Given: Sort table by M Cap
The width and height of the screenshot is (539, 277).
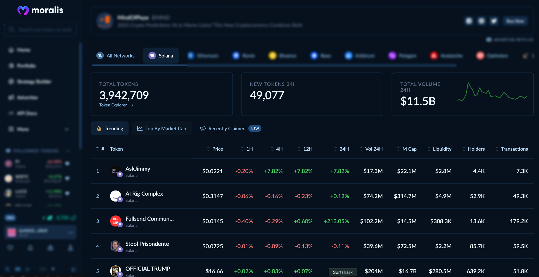Looking at the screenshot, I should click(407, 149).
